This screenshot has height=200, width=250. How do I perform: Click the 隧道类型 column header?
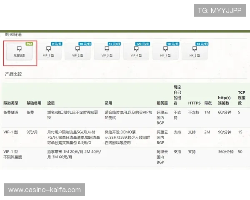click(11, 103)
